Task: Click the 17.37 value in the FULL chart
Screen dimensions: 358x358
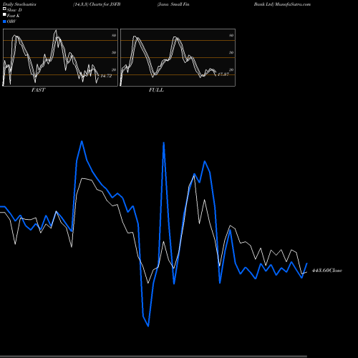Action: click(x=223, y=74)
